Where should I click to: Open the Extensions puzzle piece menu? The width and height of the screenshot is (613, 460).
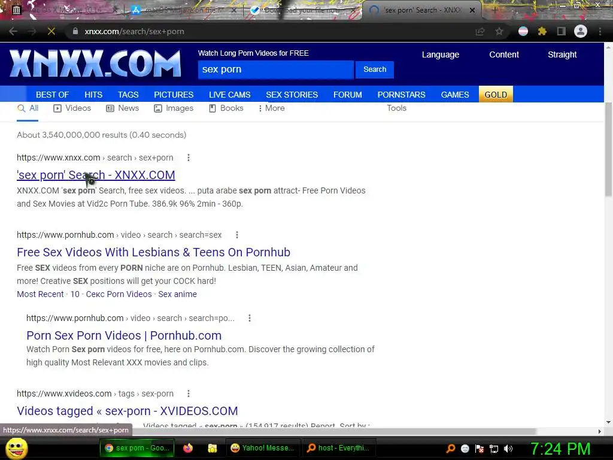click(542, 32)
